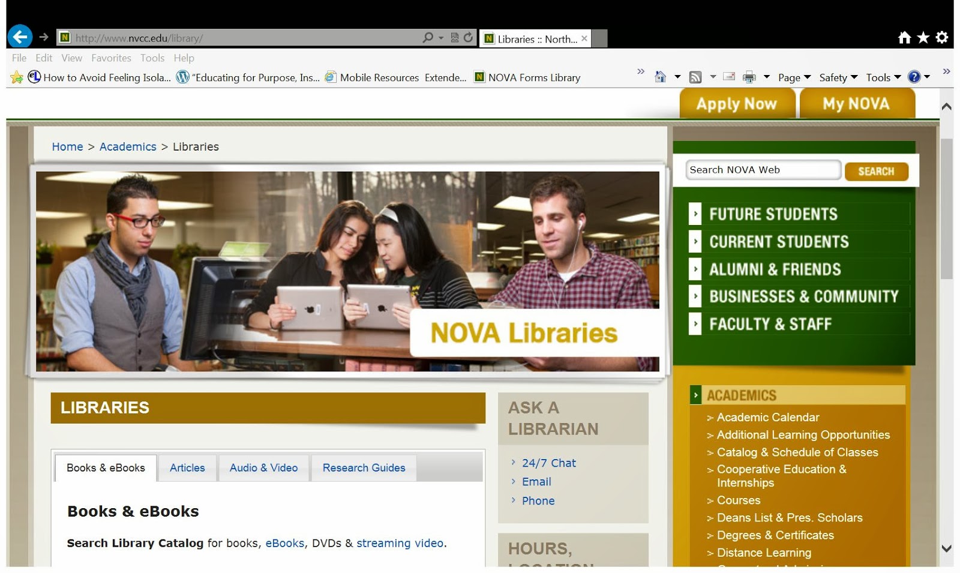The height and width of the screenshot is (573, 960).
Task: Open the Favorites menu
Action: point(111,58)
